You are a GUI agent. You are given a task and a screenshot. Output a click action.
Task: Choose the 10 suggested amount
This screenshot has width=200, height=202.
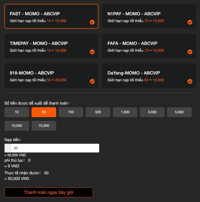click(17, 112)
